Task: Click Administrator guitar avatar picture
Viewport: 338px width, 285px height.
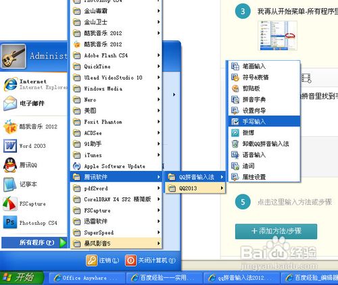Action: tap(14, 56)
